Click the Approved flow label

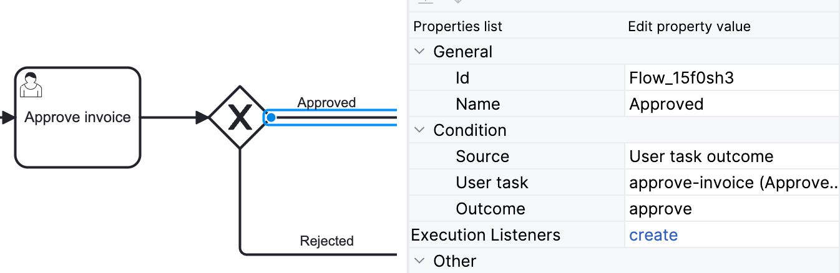pyautogui.click(x=326, y=102)
